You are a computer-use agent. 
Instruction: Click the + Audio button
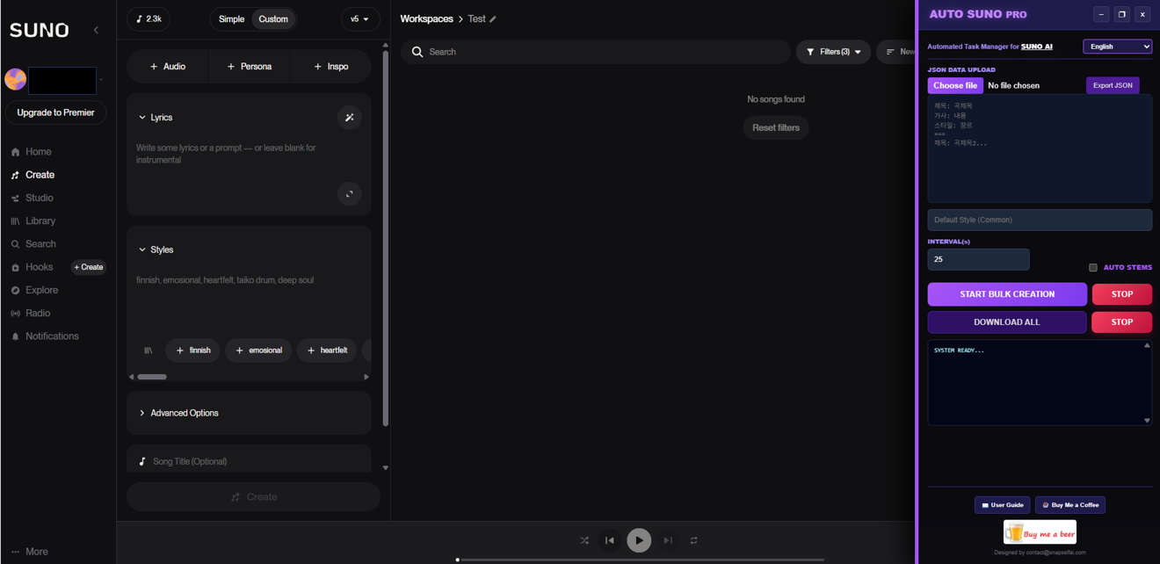click(x=168, y=67)
